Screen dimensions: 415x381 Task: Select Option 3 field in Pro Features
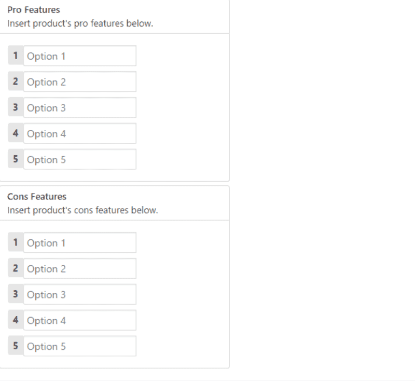tap(79, 108)
